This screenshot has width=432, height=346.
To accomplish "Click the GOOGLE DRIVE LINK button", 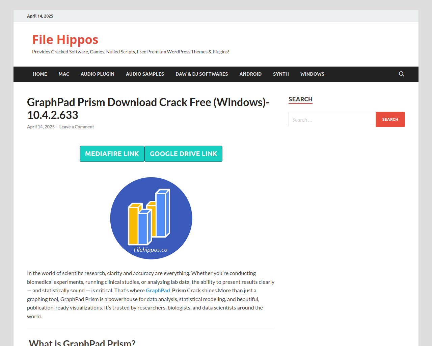I will 184,154.
